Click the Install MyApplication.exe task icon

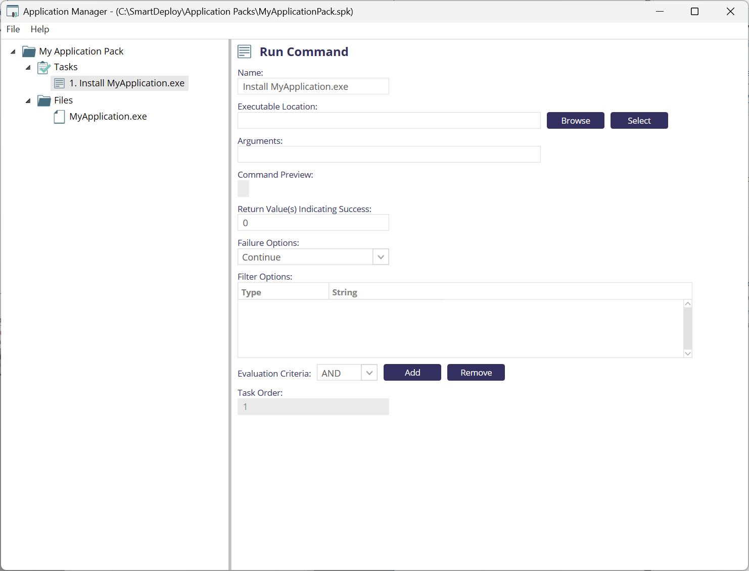coord(59,83)
